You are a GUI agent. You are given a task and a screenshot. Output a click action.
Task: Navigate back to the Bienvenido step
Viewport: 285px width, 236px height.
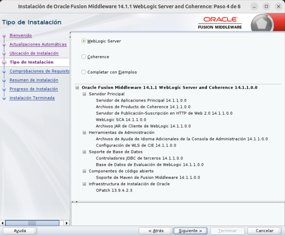point(21,35)
